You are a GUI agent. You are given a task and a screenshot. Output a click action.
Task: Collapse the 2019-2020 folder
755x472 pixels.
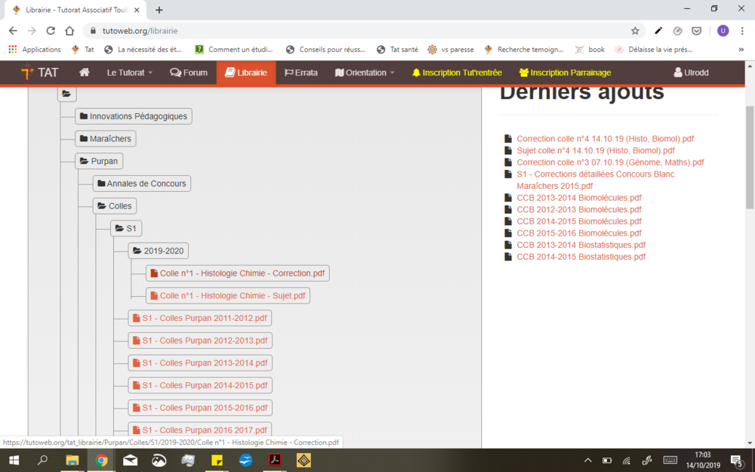158,251
